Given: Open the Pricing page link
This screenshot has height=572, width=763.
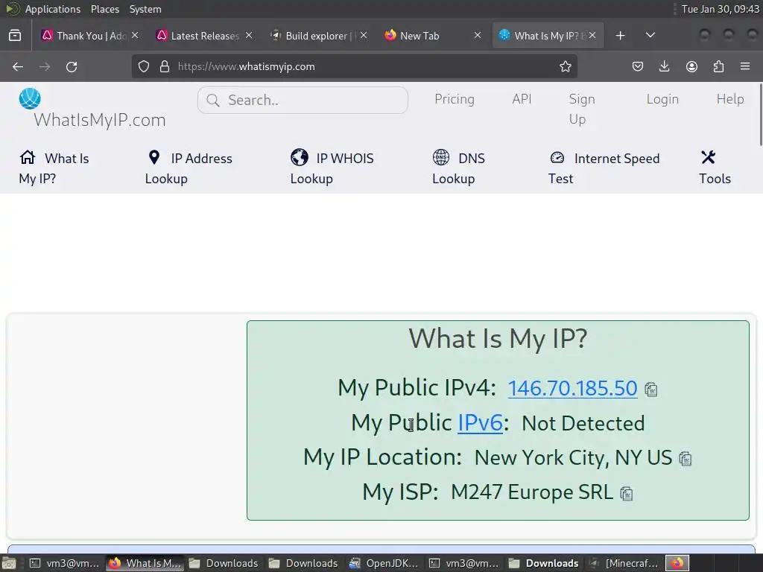Looking at the screenshot, I should click(x=455, y=99).
